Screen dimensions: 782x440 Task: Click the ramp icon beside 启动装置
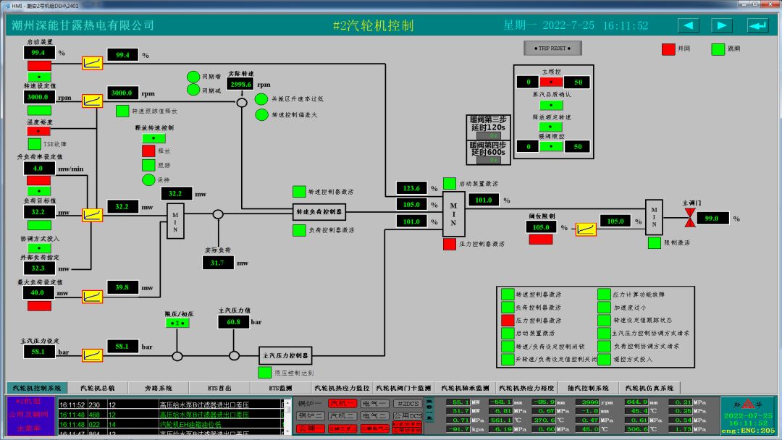(92, 63)
